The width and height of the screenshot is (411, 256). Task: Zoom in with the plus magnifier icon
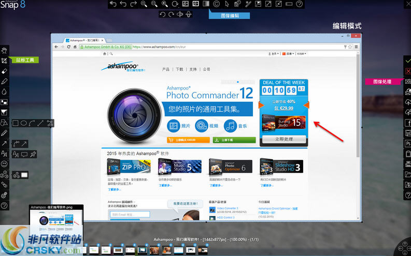point(165,4)
